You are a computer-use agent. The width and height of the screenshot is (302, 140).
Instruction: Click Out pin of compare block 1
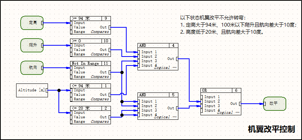[110, 95]
